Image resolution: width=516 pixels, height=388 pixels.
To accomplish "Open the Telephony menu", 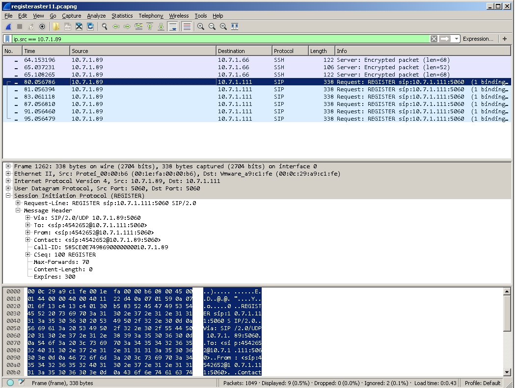I will [x=150, y=16].
